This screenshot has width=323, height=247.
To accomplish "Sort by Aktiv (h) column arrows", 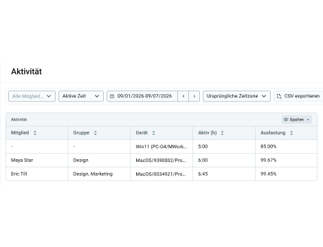I will pos(222,133).
